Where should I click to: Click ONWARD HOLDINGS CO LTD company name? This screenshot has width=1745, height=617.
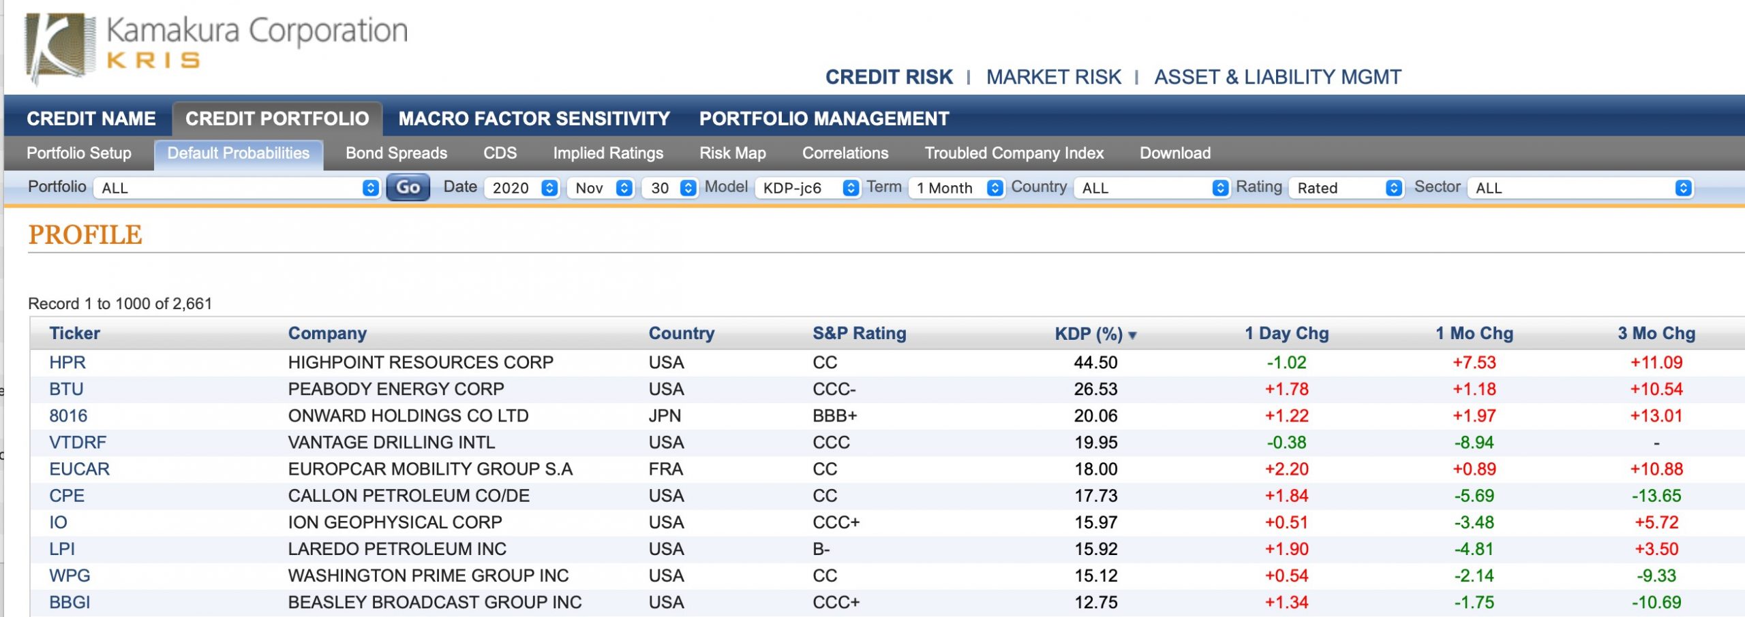coord(408,415)
